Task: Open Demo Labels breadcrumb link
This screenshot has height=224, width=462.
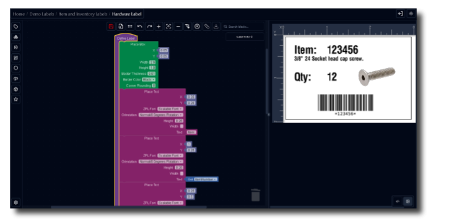Action: (41, 14)
